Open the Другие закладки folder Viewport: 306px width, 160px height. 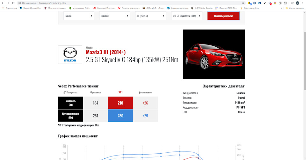(295, 8)
